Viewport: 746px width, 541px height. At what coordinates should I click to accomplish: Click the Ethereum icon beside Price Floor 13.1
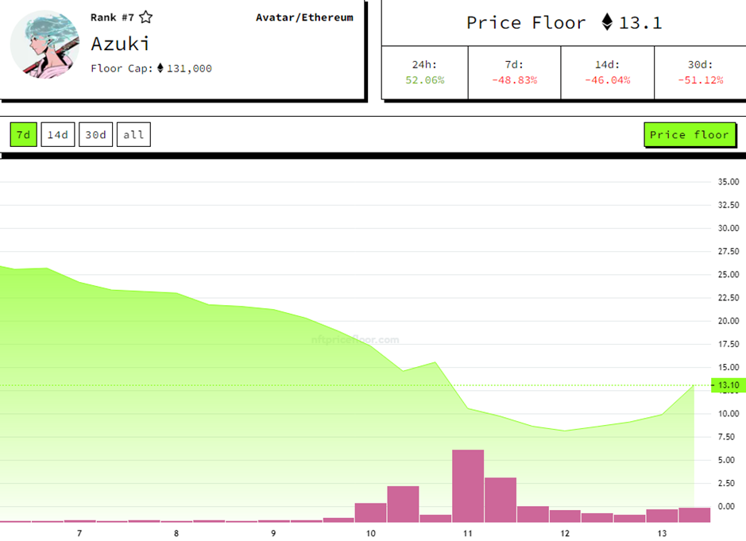(x=607, y=22)
